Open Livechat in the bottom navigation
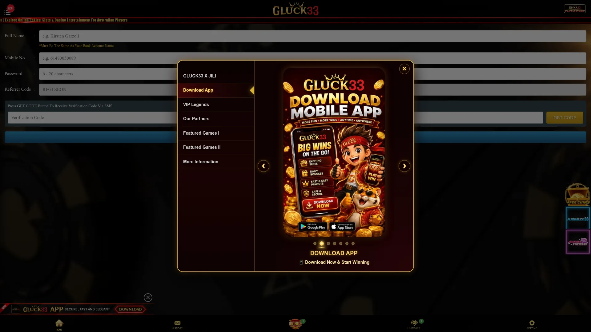This screenshot has width=591, height=332. (x=414, y=325)
